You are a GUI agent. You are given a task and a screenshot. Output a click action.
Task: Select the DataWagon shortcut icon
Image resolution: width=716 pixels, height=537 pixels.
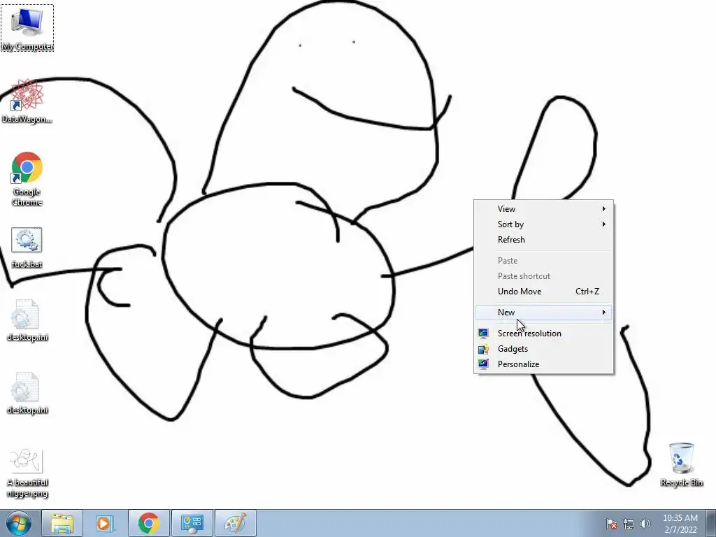click(x=27, y=101)
